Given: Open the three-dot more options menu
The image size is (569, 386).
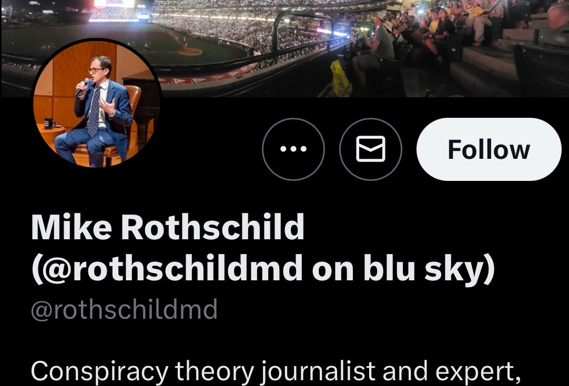Looking at the screenshot, I should click(293, 149).
